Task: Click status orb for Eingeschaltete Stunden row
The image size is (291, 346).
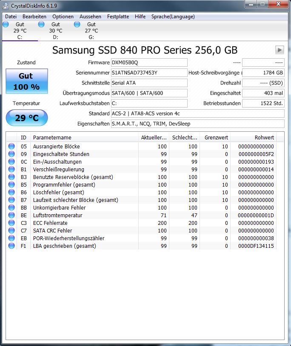Action: pyautogui.click(x=11, y=154)
